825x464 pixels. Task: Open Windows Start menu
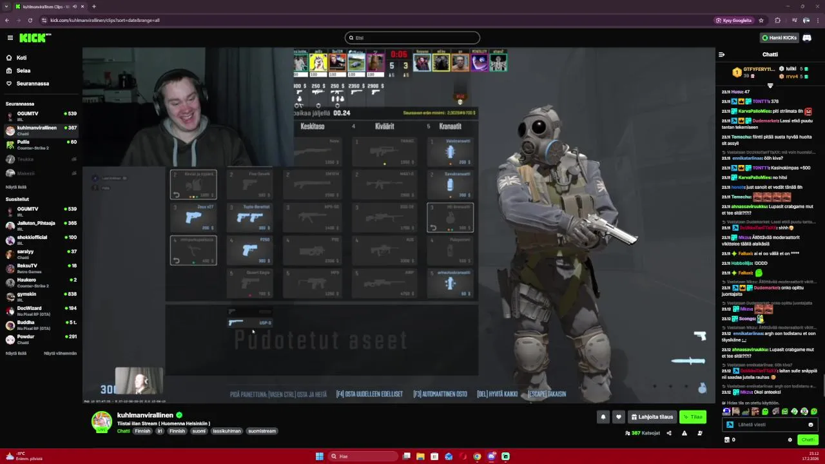[x=319, y=456]
